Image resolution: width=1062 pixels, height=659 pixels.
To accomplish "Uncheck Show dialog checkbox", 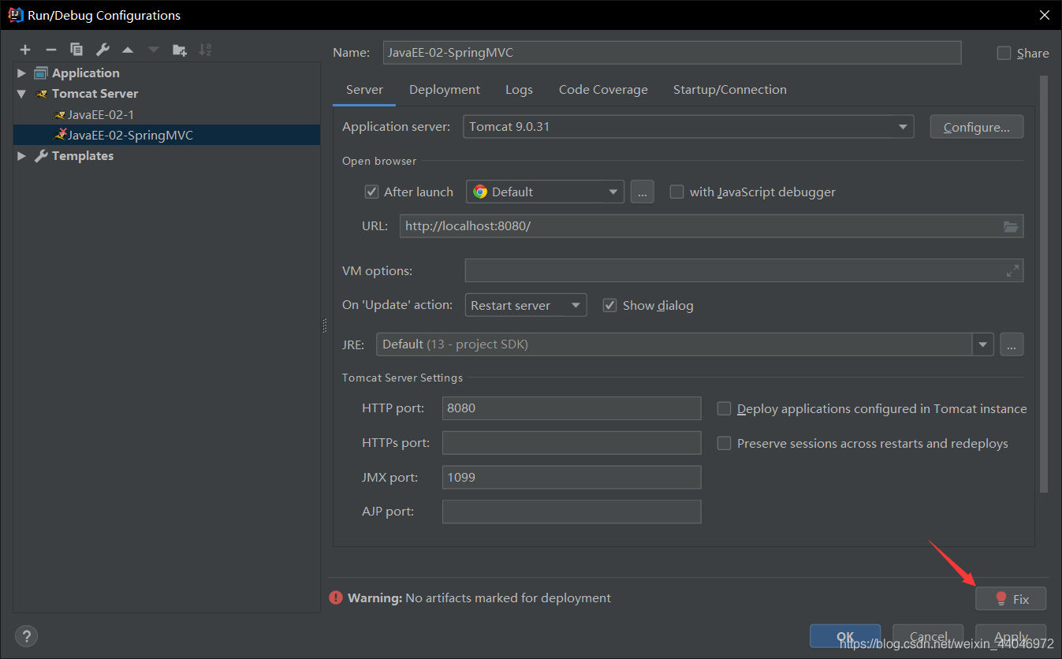I will (609, 305).
